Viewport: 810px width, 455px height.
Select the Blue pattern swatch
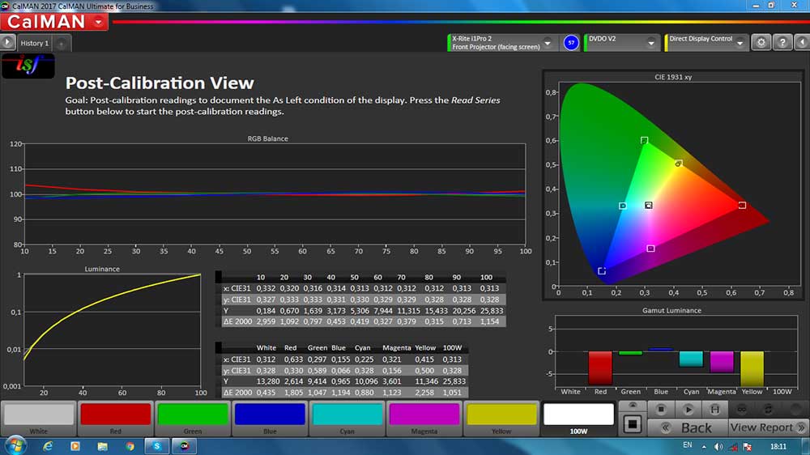tap(270, 415)
